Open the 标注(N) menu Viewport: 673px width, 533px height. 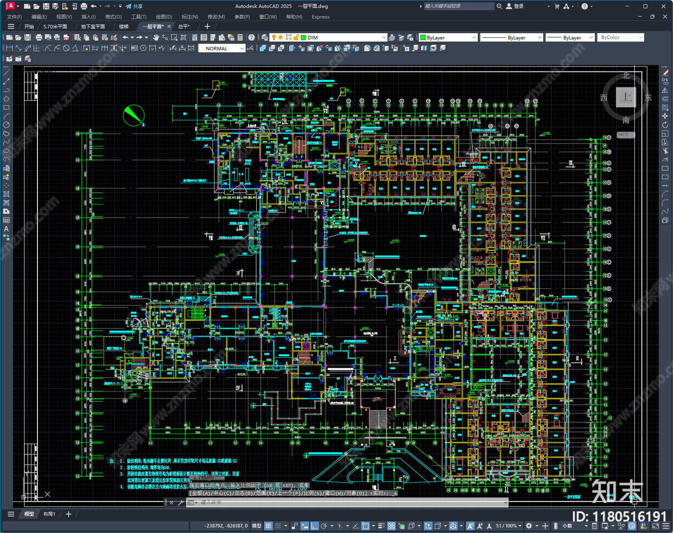point(190,17)
